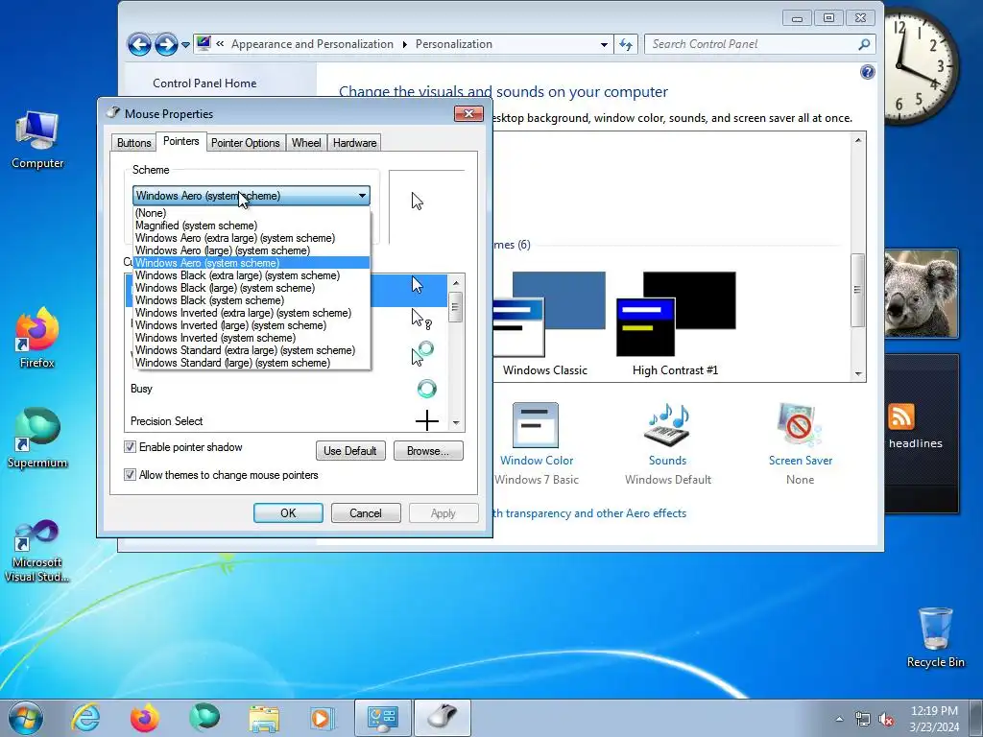Click the Forward arrow in Control Panel
Viewport: 983px width, 737px height.
[x=165, y=44]
